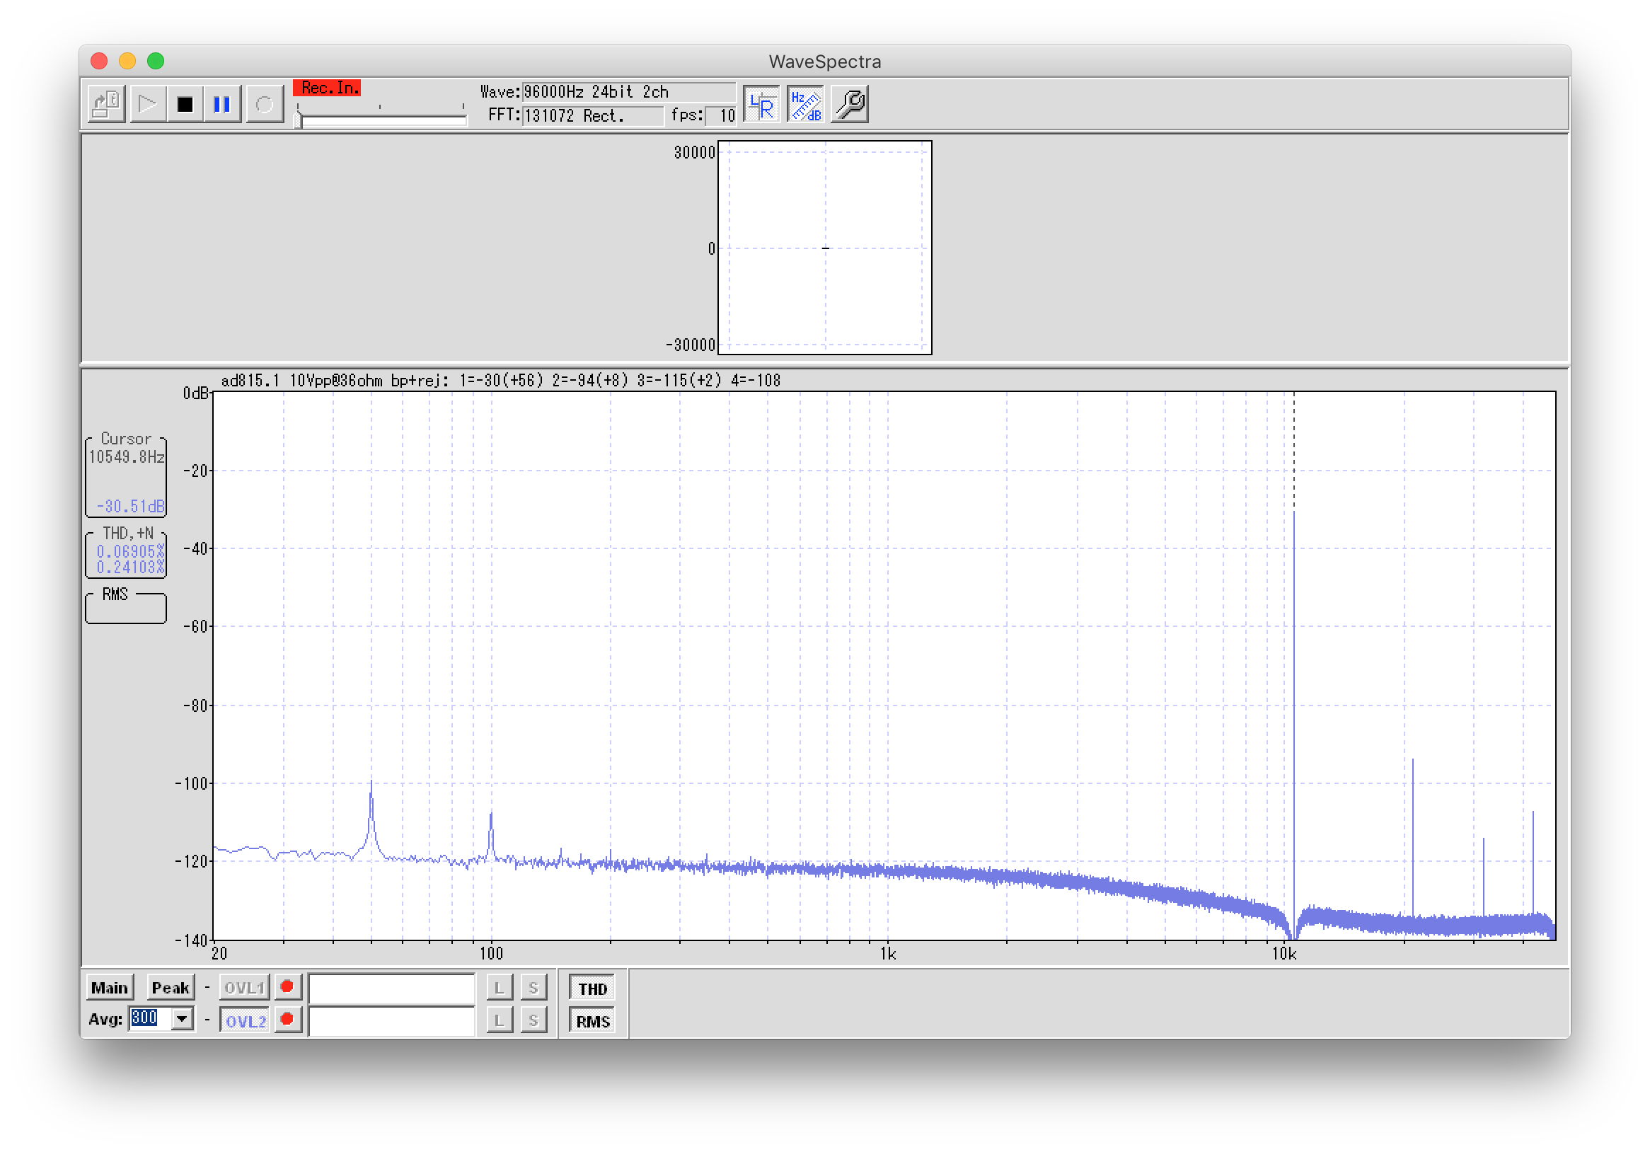Toggle the RMS measurement button

pyautogui.click(x=592, y=1020)
